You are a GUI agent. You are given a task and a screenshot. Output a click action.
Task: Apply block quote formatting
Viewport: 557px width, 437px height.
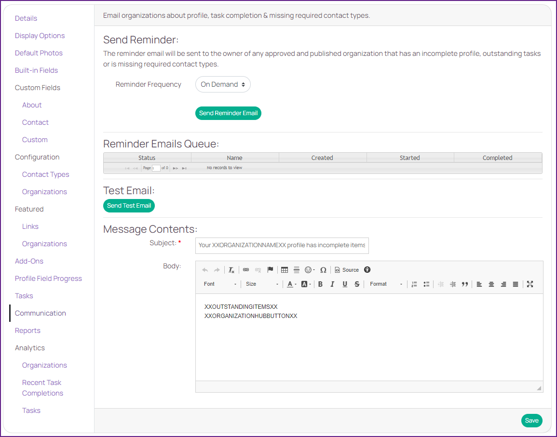click(464, 284)
